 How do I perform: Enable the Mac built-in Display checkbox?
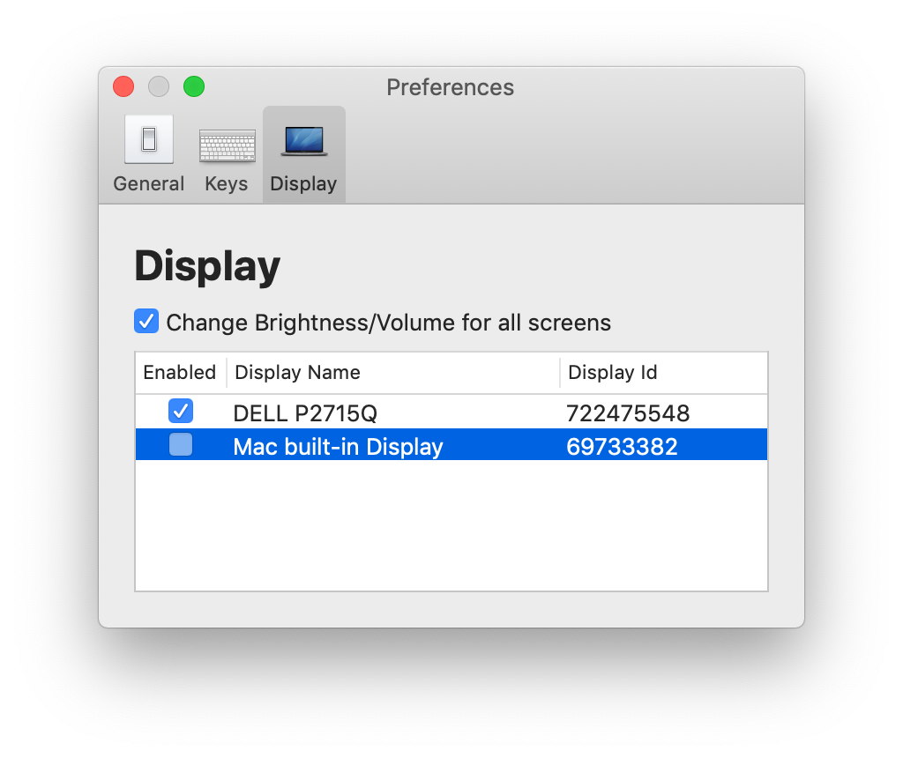coord(181,445)
